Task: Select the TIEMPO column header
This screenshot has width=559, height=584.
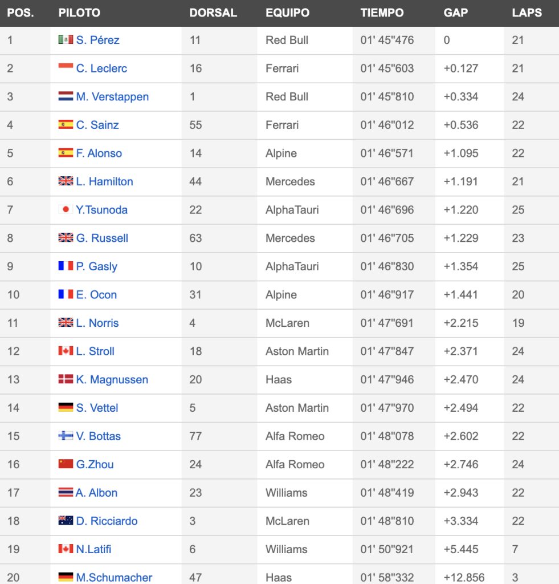Action: (382, 13)
